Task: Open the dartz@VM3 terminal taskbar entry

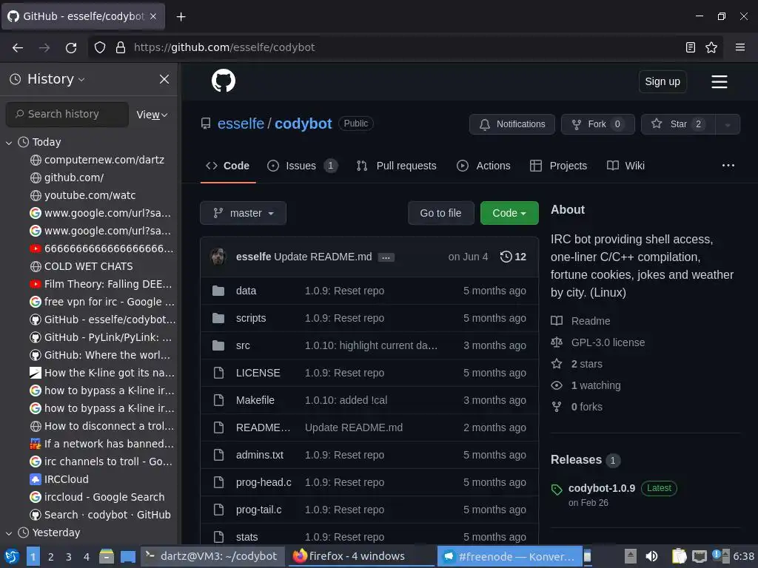Action: click(x=212, y=556)
